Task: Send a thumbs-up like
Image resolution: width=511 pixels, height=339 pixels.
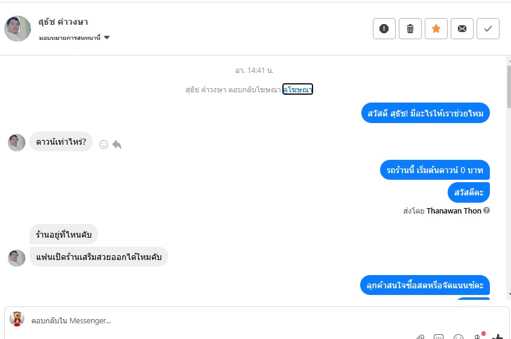Action: point(498,337)
